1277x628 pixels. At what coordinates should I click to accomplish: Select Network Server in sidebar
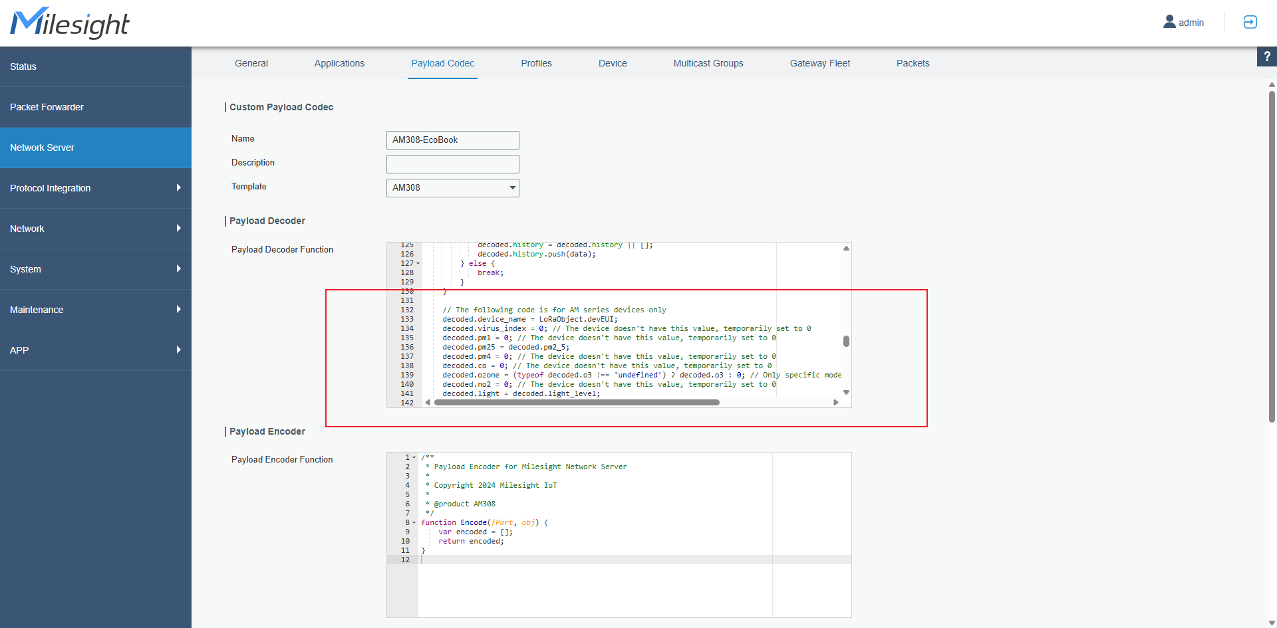pyautogui.click(x=96, y=148)
